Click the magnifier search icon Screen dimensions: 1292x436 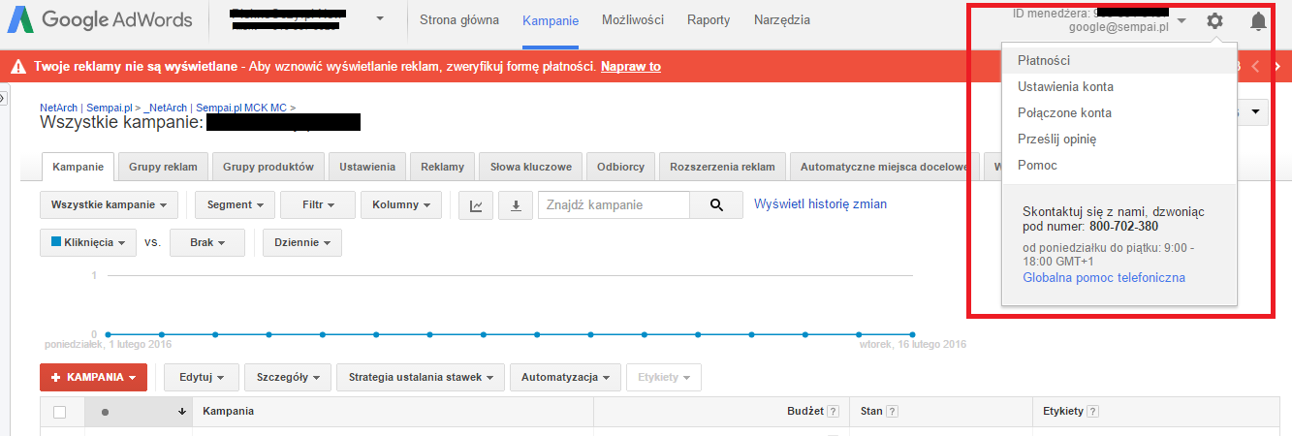click(x=716, y=205)
